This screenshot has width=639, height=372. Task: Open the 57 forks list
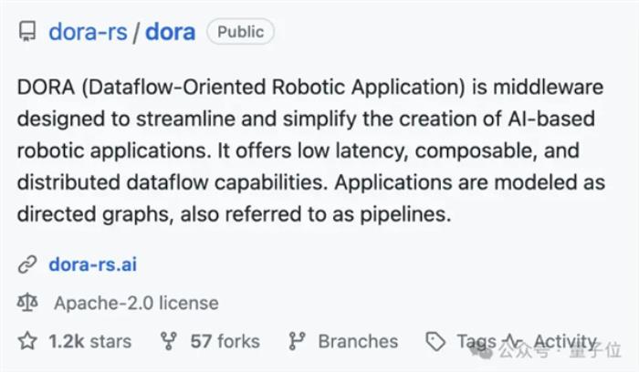tap(225, 341)
